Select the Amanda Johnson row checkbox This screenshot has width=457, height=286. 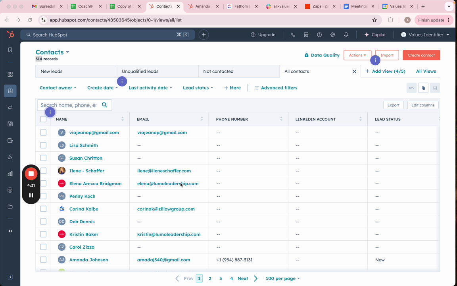(x=43, y=260)
